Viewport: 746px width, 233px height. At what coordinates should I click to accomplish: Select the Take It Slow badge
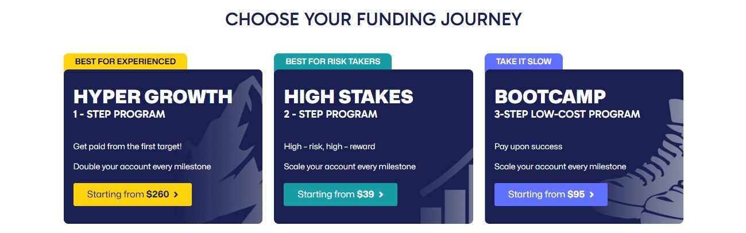pyautogui.click(x=523, y=61)
